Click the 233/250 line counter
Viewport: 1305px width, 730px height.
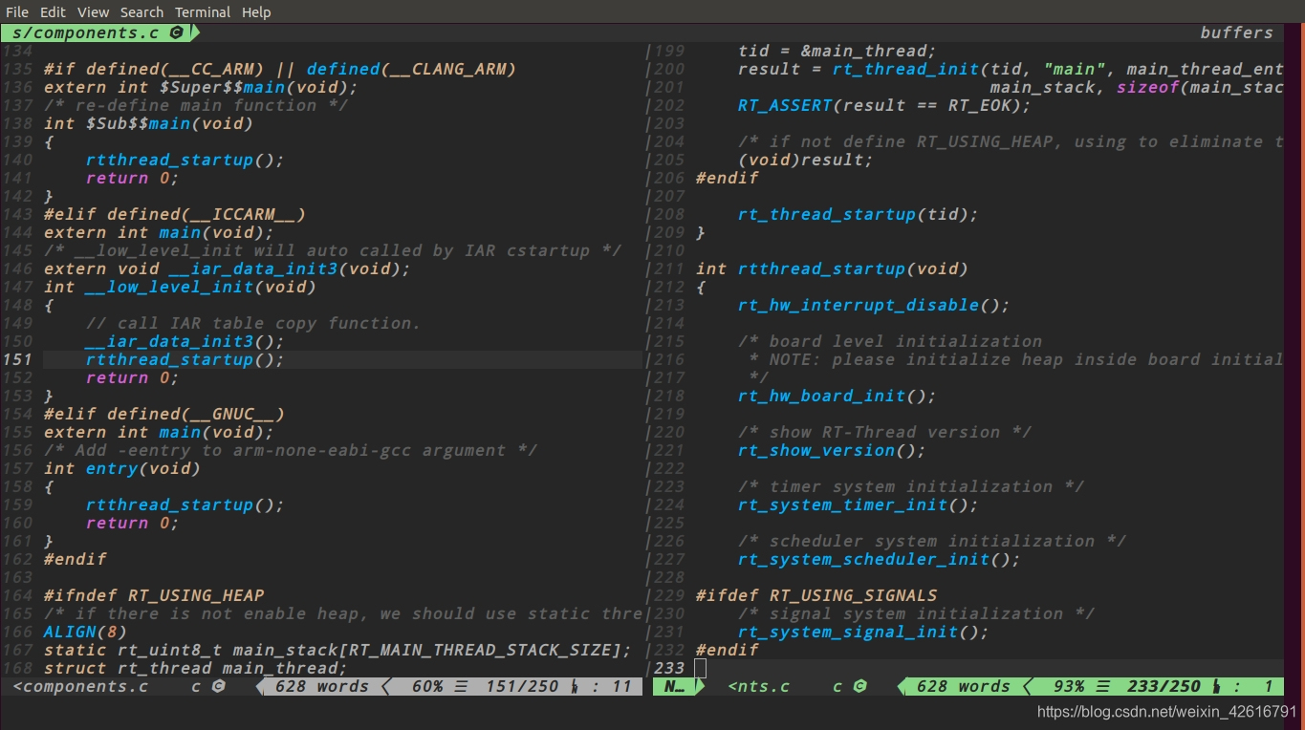point(1164,686)
